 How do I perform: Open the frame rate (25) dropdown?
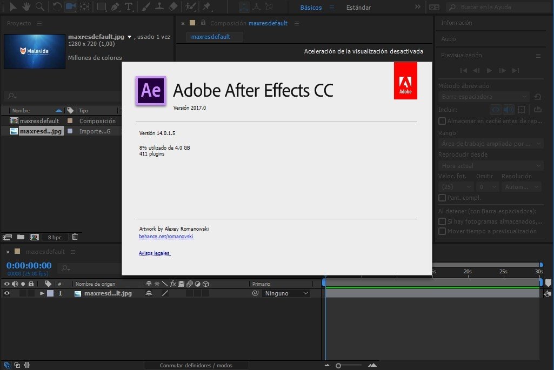tap(456, 187)
